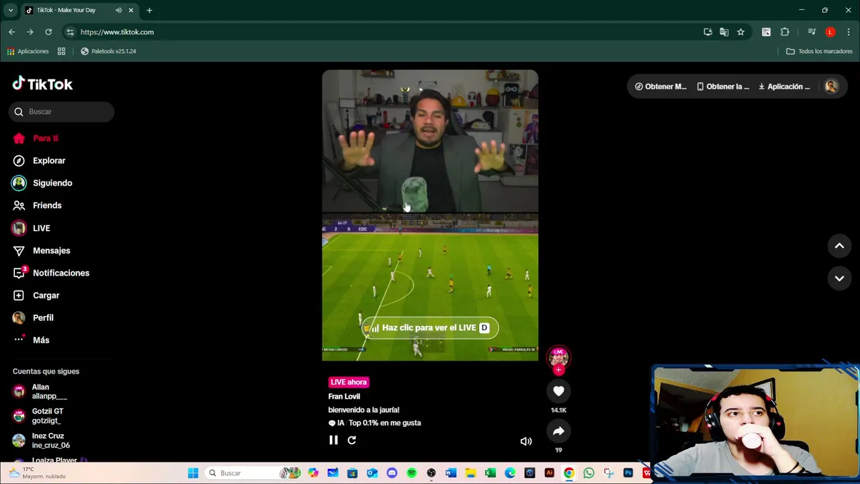Close the TikTok browser tab

131,10
